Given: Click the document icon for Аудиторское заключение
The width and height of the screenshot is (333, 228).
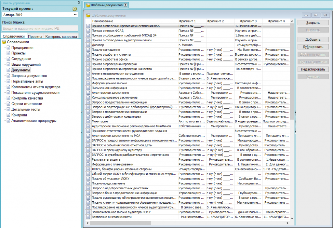Looking at the screenshot, I should [x=88, y=93].
